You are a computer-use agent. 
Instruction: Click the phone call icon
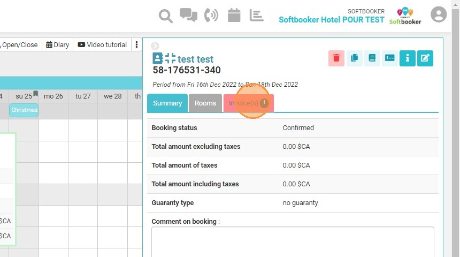pos(211,15)
